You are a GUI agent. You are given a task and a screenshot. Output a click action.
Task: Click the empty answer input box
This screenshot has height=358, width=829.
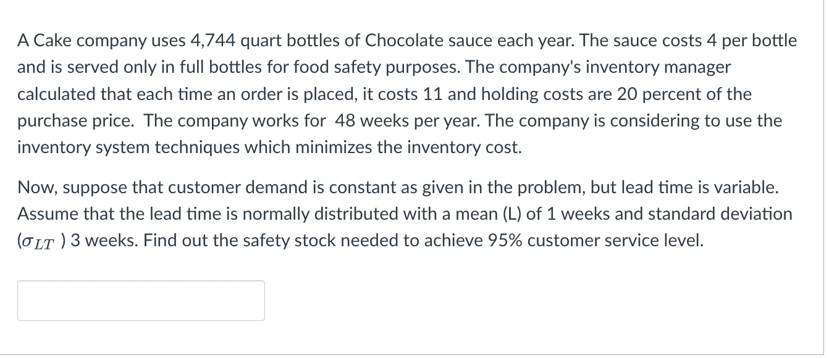tap(141, 301)
